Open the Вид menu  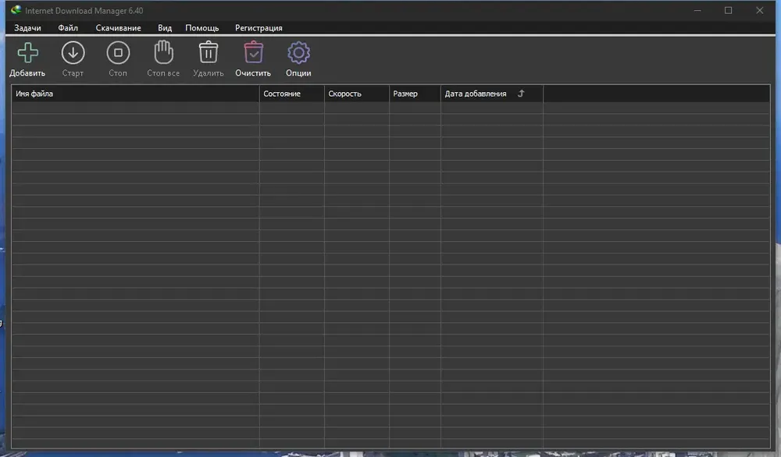[x=165, y=28]
